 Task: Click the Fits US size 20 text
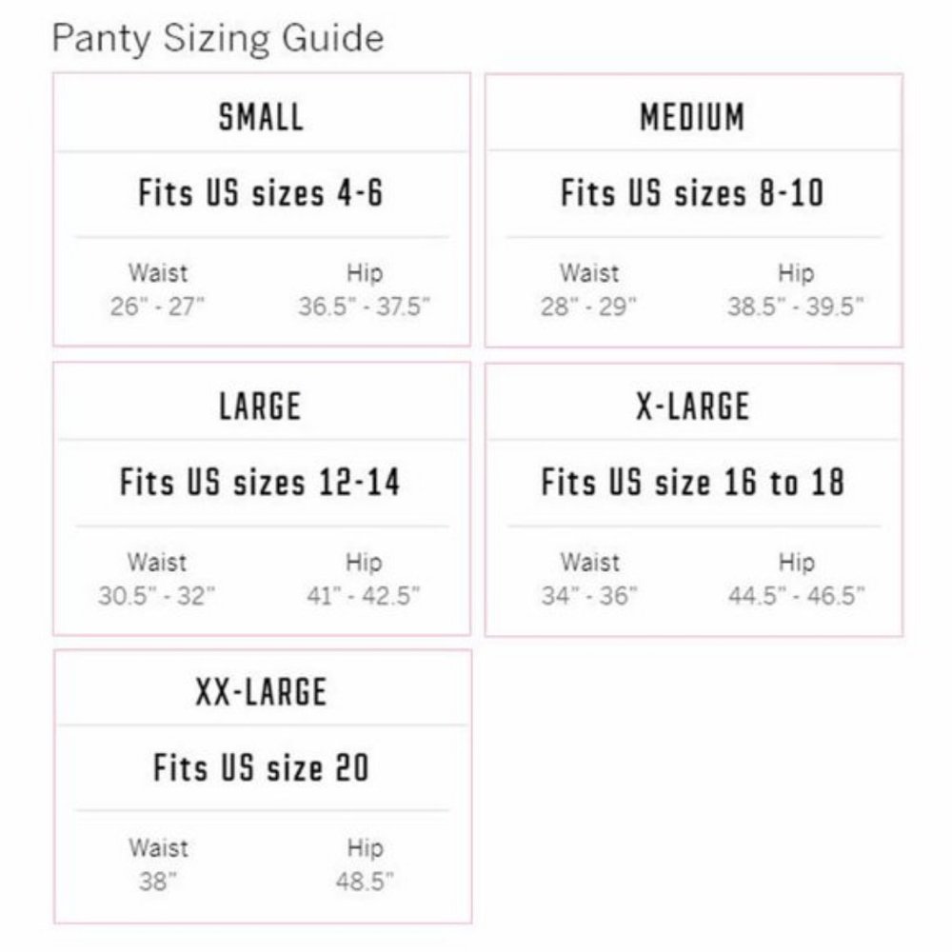coord(261,767)
